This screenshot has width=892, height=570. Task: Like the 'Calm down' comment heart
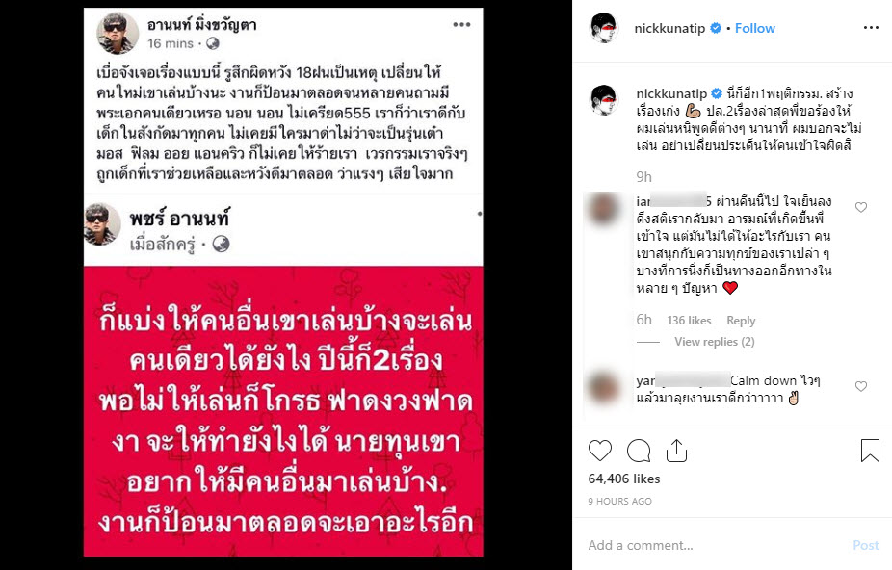coord(861,386)
